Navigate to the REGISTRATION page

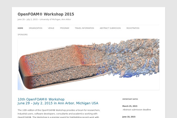[x=133, y=28]
